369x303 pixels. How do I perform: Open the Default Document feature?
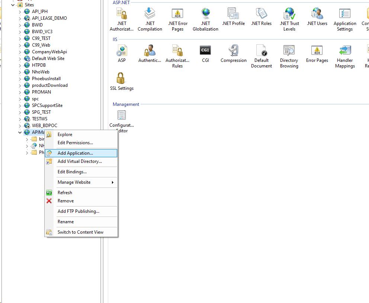[261, 56]
